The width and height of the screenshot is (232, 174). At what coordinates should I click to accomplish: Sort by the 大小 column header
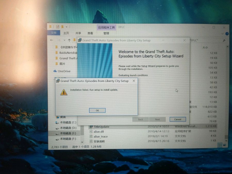[x=205, y=47]
